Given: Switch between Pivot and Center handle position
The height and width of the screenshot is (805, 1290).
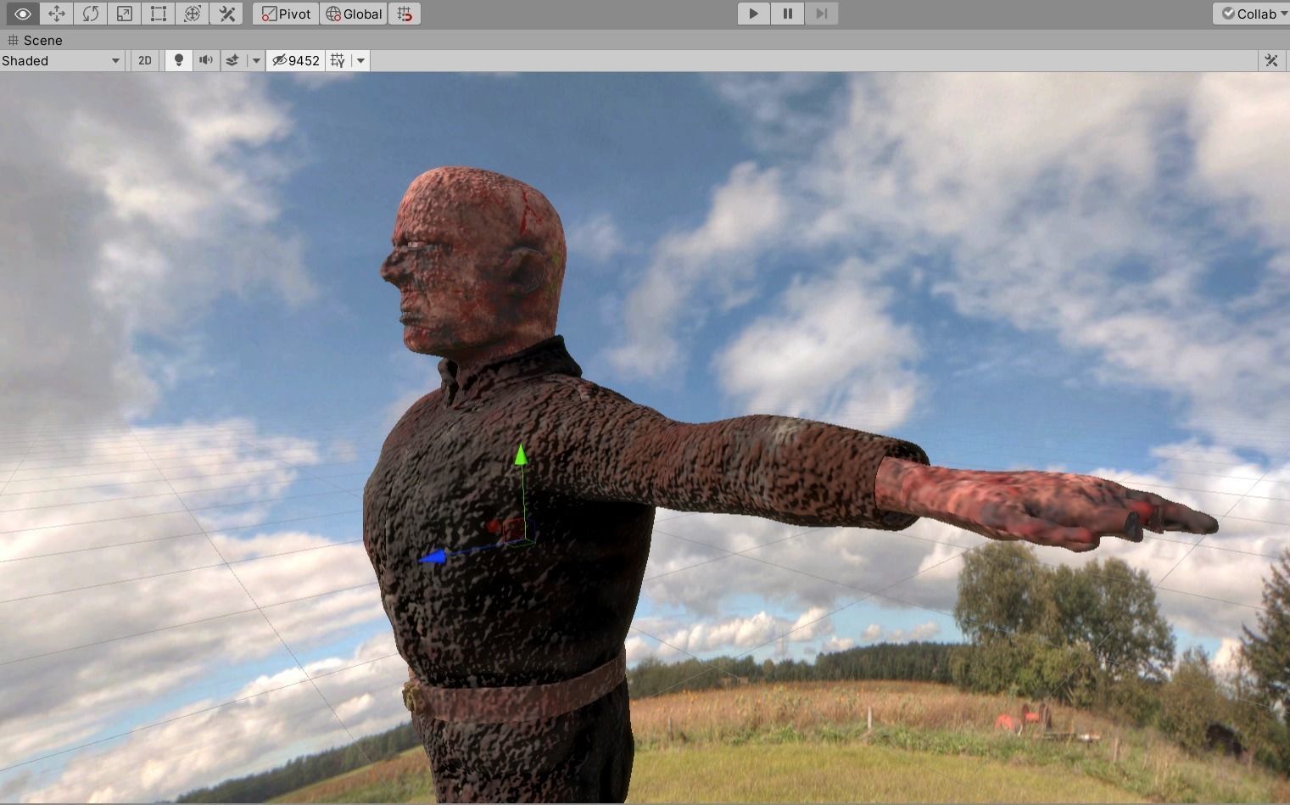Looking at the screenshot, I should [x=285, y=14].
